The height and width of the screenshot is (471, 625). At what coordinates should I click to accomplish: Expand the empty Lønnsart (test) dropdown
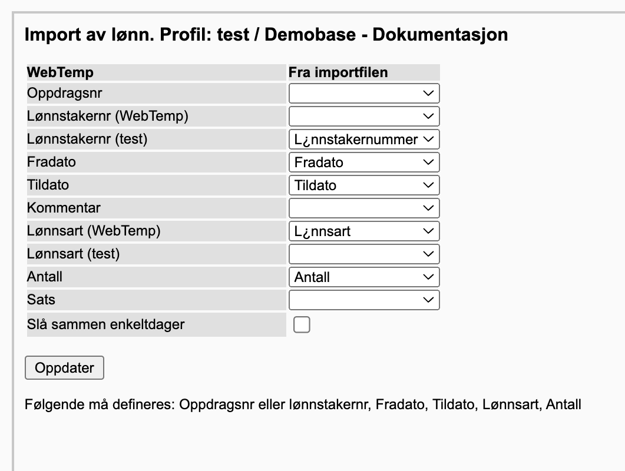coord(364,254)
